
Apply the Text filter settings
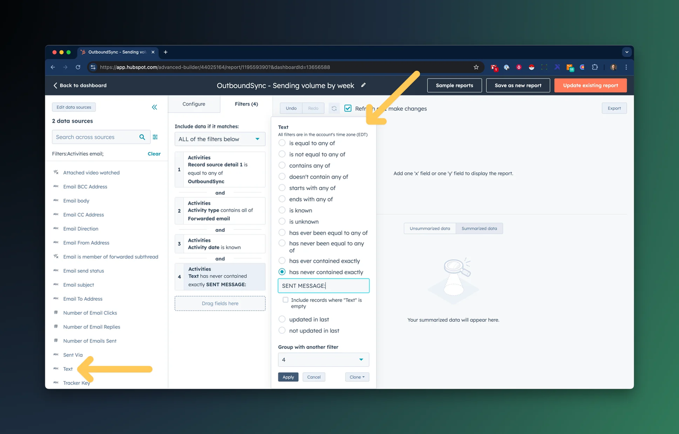288,377
